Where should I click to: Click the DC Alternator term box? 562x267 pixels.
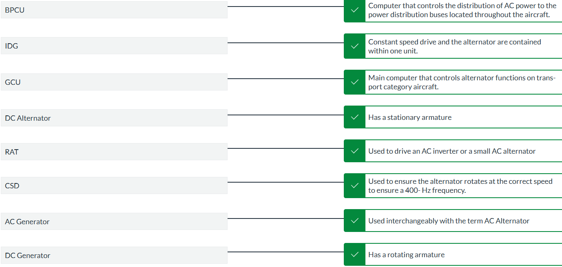114,118
